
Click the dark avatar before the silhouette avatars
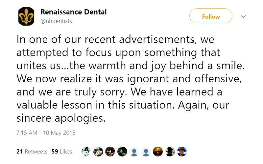(122, 151)
